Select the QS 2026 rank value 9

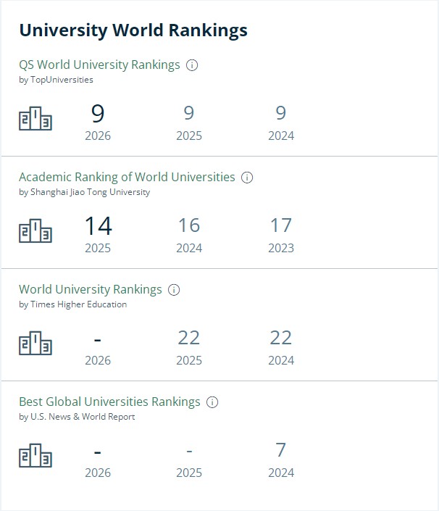click(x=98, y=114)
